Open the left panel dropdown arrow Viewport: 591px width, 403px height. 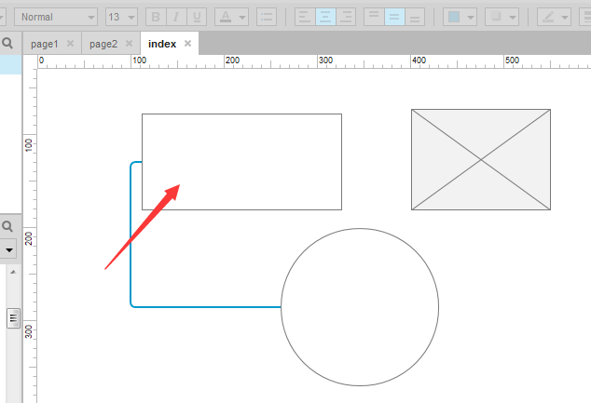(9, 249)
